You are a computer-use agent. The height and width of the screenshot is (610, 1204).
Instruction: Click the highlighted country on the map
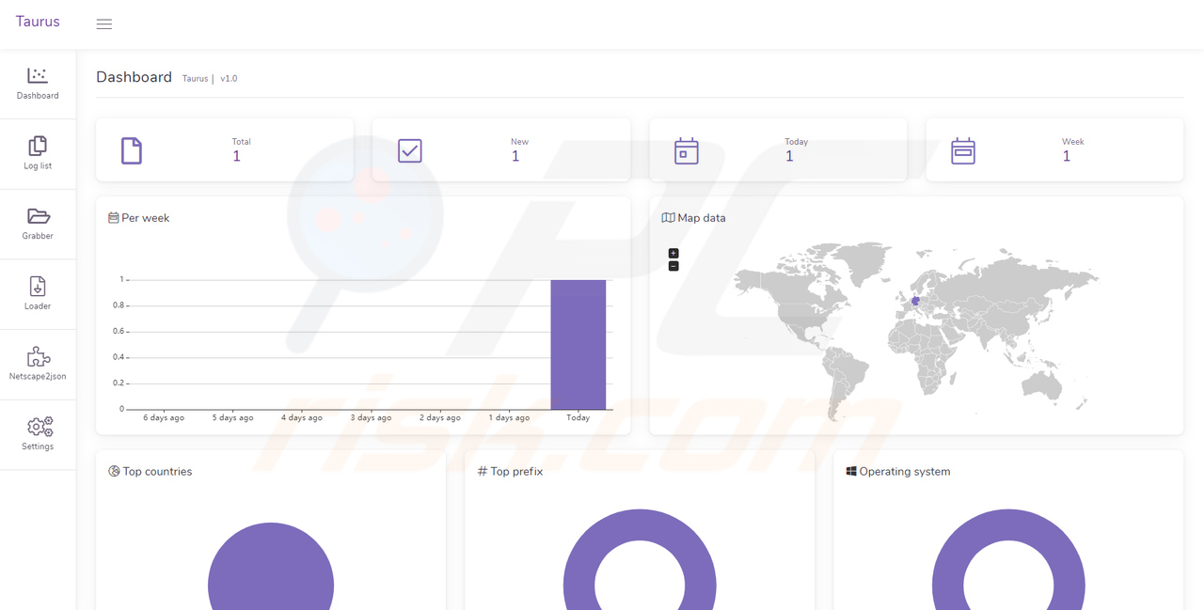[915, 301]
